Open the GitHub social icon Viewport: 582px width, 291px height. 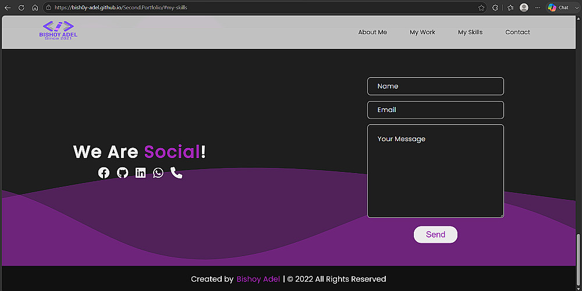click(x=122, y=173)
